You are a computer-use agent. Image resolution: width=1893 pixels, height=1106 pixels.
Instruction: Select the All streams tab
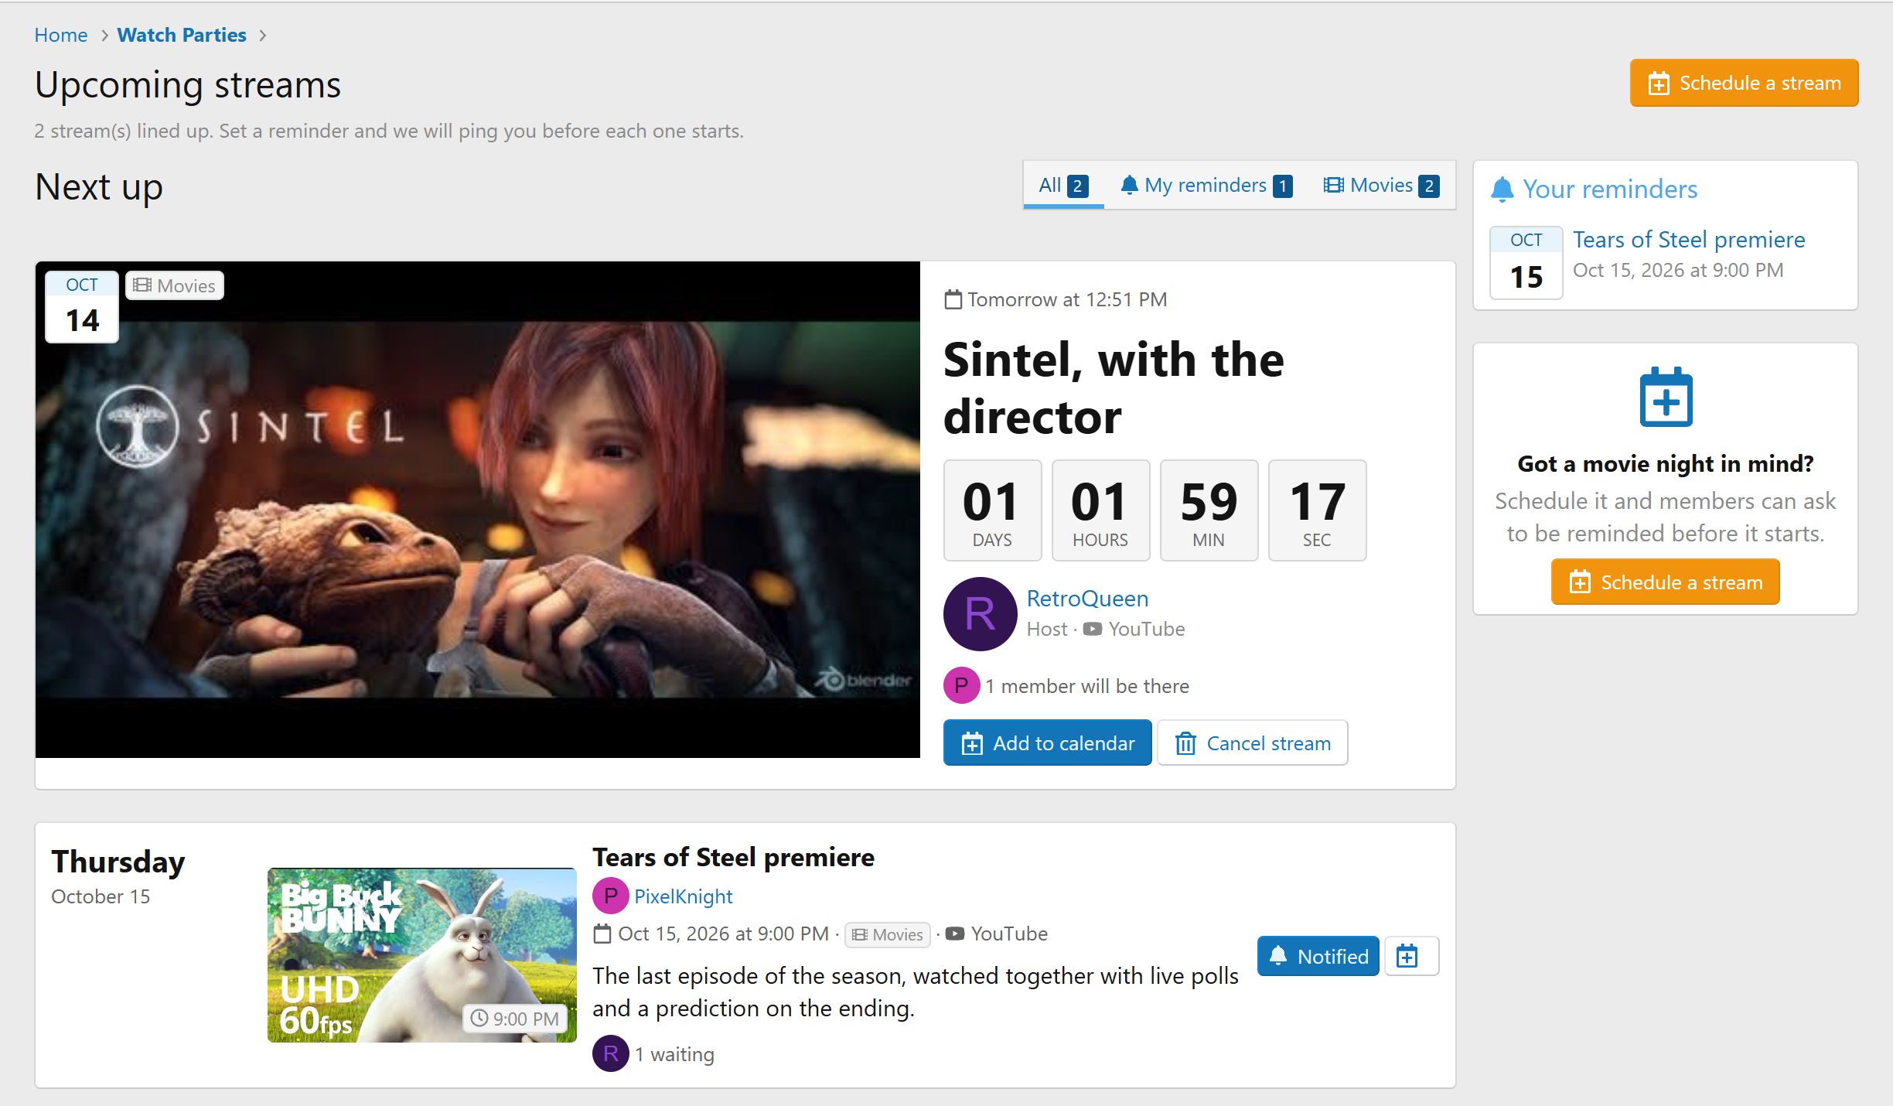[1064, 186]
